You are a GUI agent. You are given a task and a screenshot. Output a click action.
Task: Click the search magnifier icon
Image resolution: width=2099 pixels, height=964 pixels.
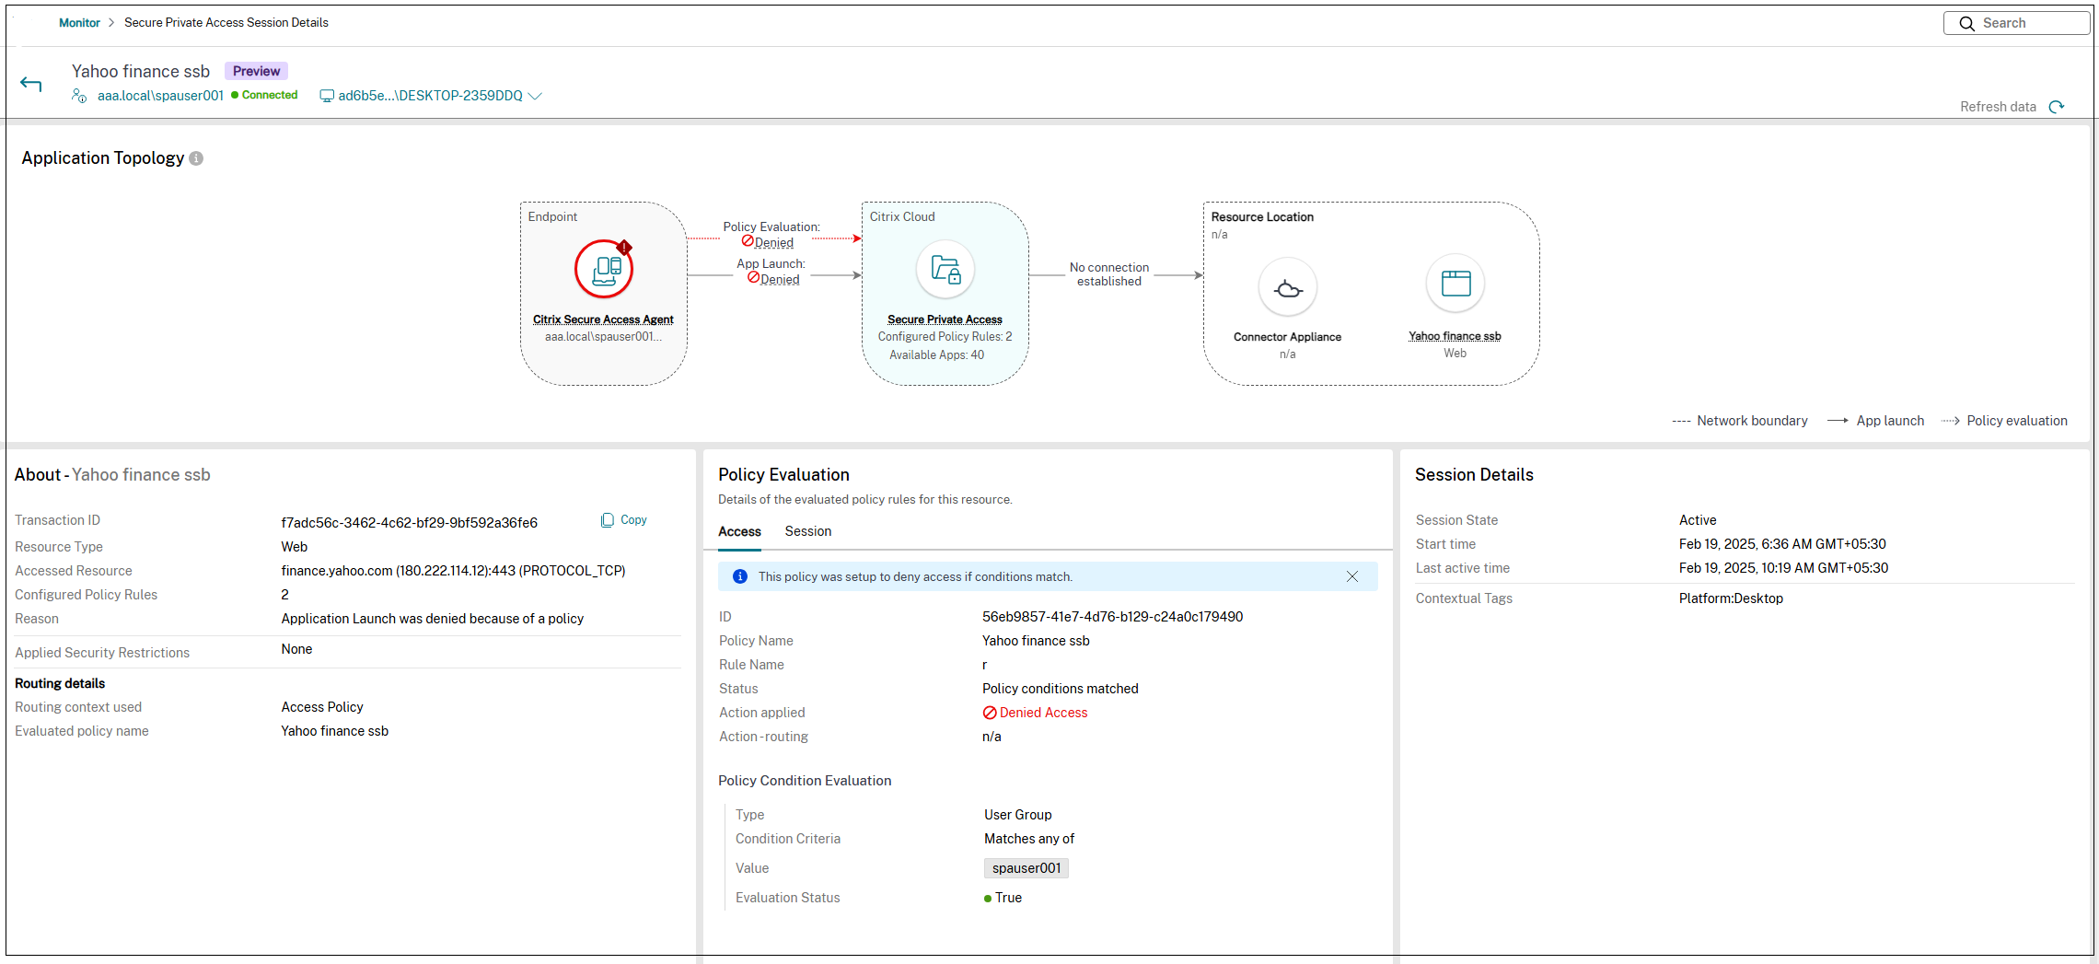pos(1966,23)
